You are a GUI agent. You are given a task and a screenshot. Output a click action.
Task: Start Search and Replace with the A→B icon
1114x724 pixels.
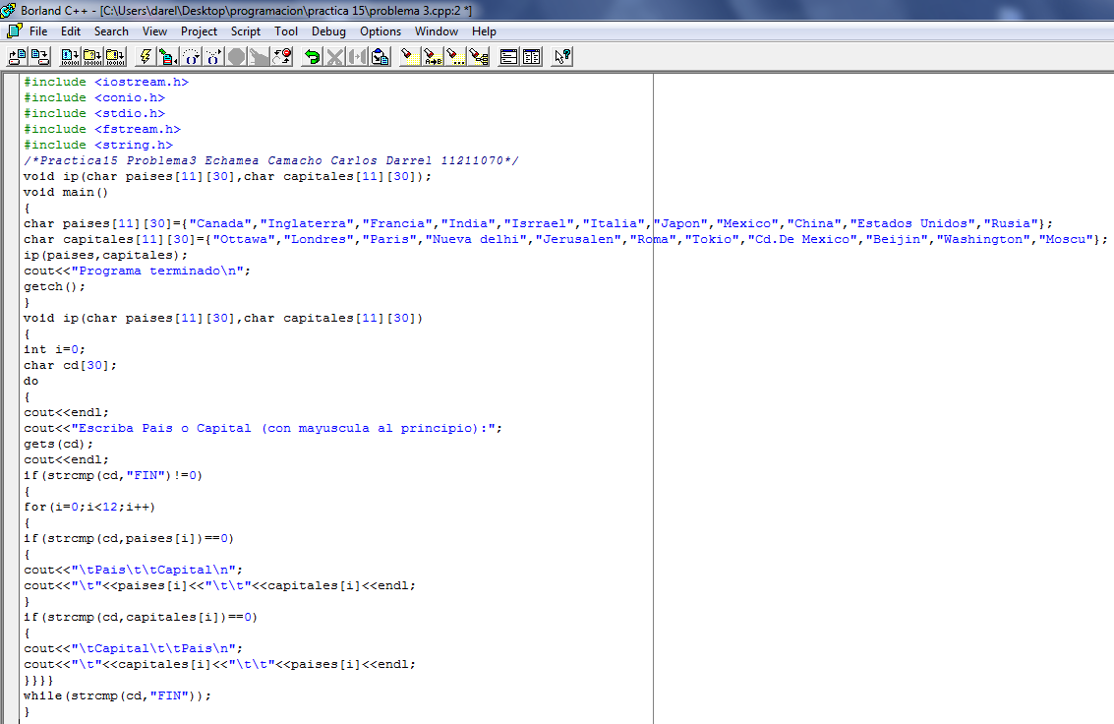[433, 56]
